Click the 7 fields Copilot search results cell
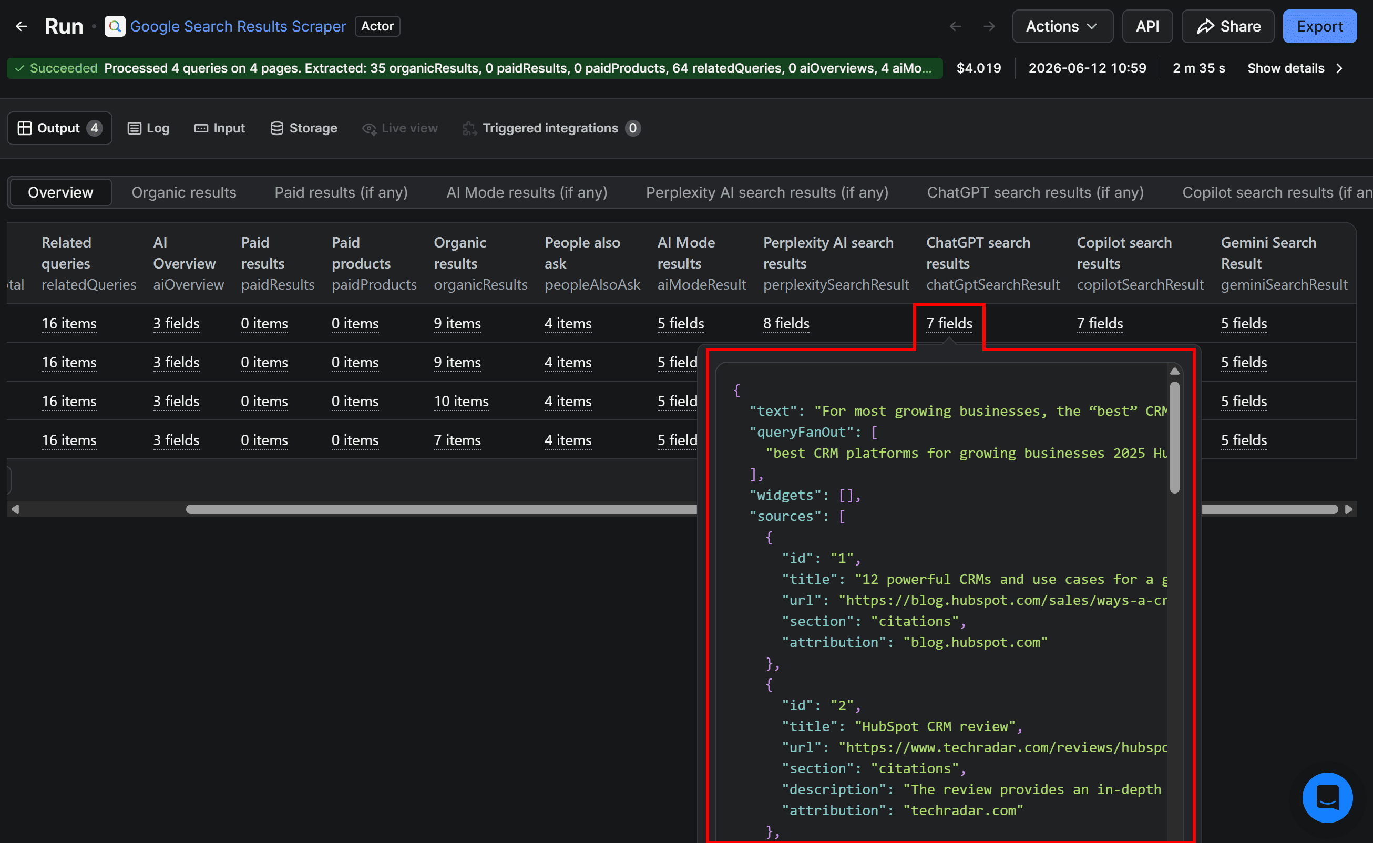The height and width of the screenshot is (843, 1373). (1100, 323)
